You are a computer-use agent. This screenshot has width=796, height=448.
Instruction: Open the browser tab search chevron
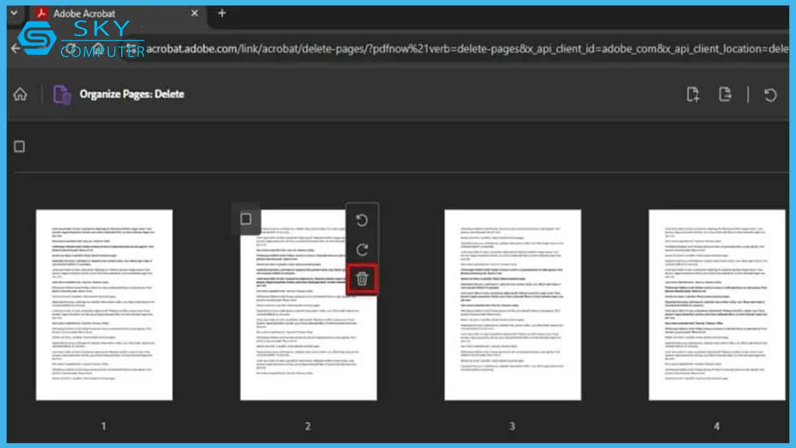coord(13,12)
